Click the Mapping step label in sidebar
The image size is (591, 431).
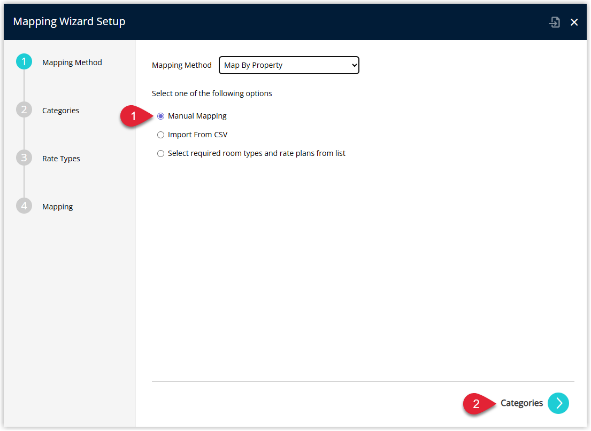(x=58, y=207)
